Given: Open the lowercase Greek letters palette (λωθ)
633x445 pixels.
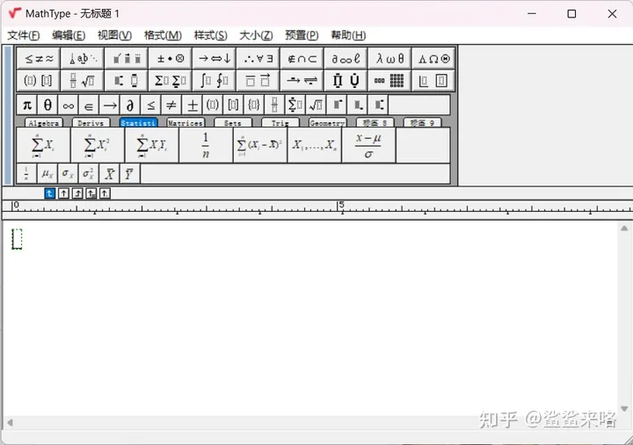Looking at the screenshot, I should (x=390, y=59).
